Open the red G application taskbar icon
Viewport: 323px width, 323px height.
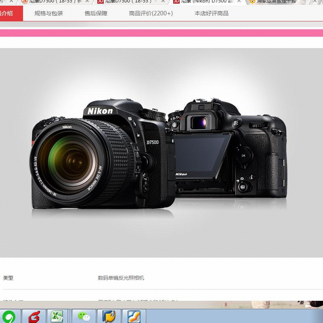(34, 317)
